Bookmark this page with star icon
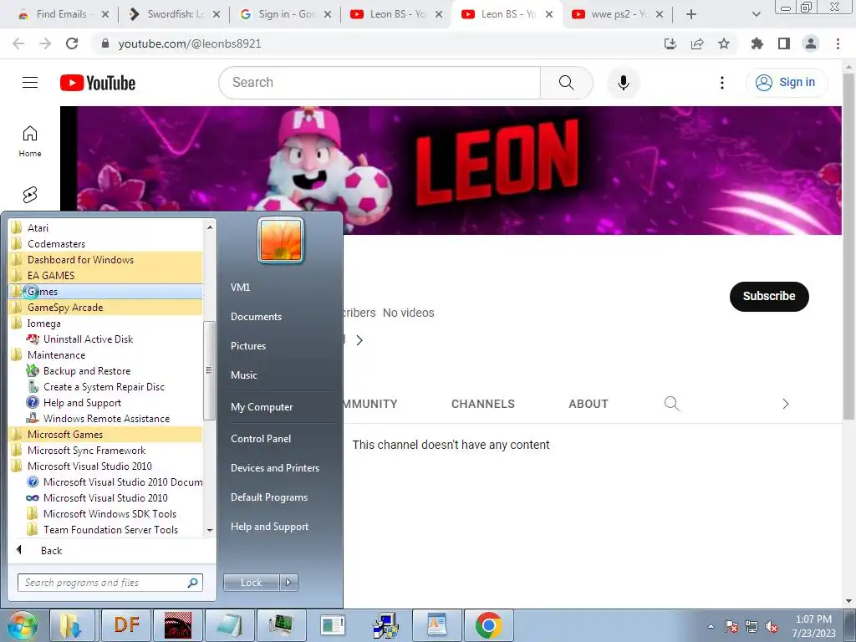856x642 pixels. point(724,43)
